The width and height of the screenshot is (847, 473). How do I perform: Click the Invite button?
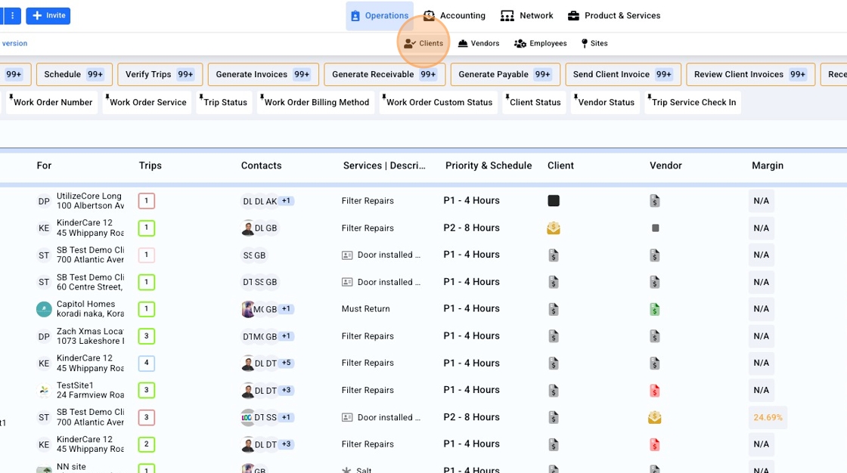point(48,16)
